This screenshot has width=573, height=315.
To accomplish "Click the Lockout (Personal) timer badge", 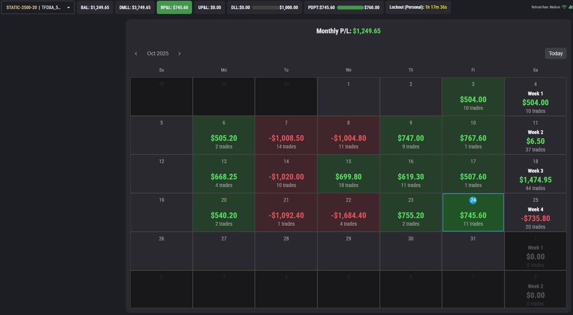I will pyautogui.click(x=418, y=8).
